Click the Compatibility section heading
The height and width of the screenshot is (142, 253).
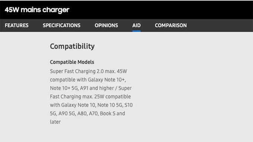tap(72, 46)
